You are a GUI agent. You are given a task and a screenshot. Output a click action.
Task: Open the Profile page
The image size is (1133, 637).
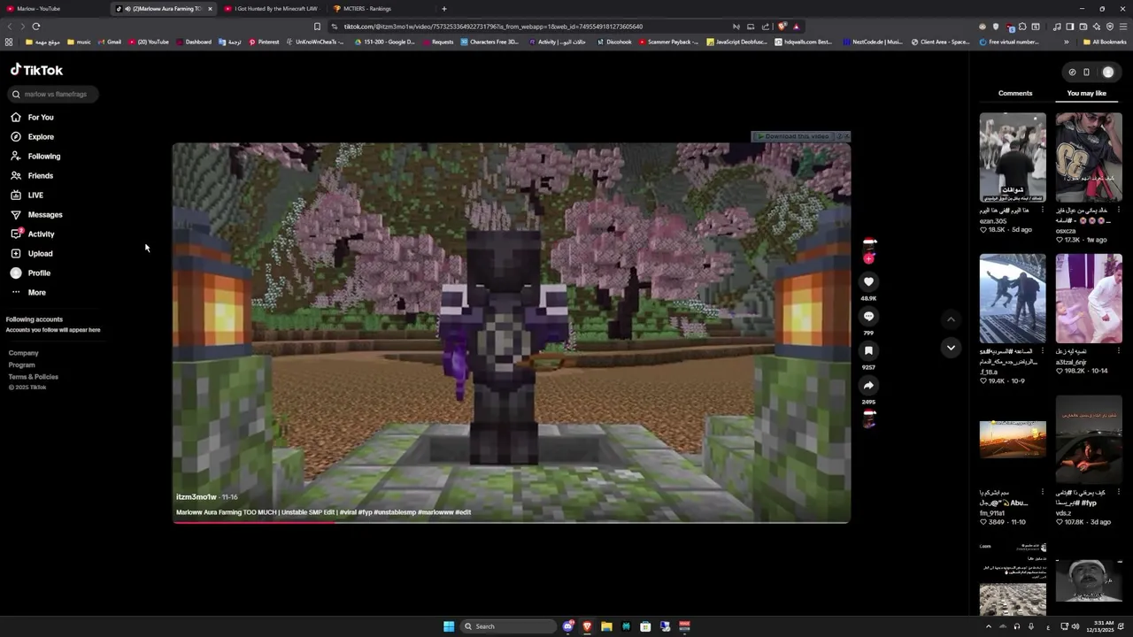tap(31, 272)
